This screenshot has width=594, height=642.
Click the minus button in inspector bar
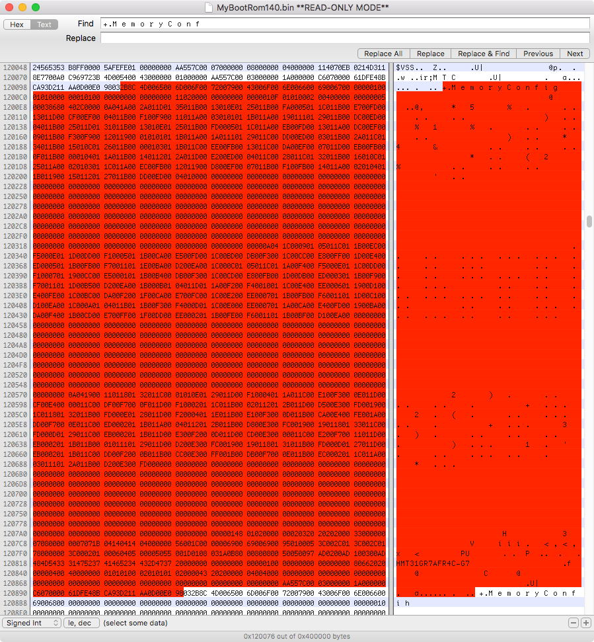574,623
